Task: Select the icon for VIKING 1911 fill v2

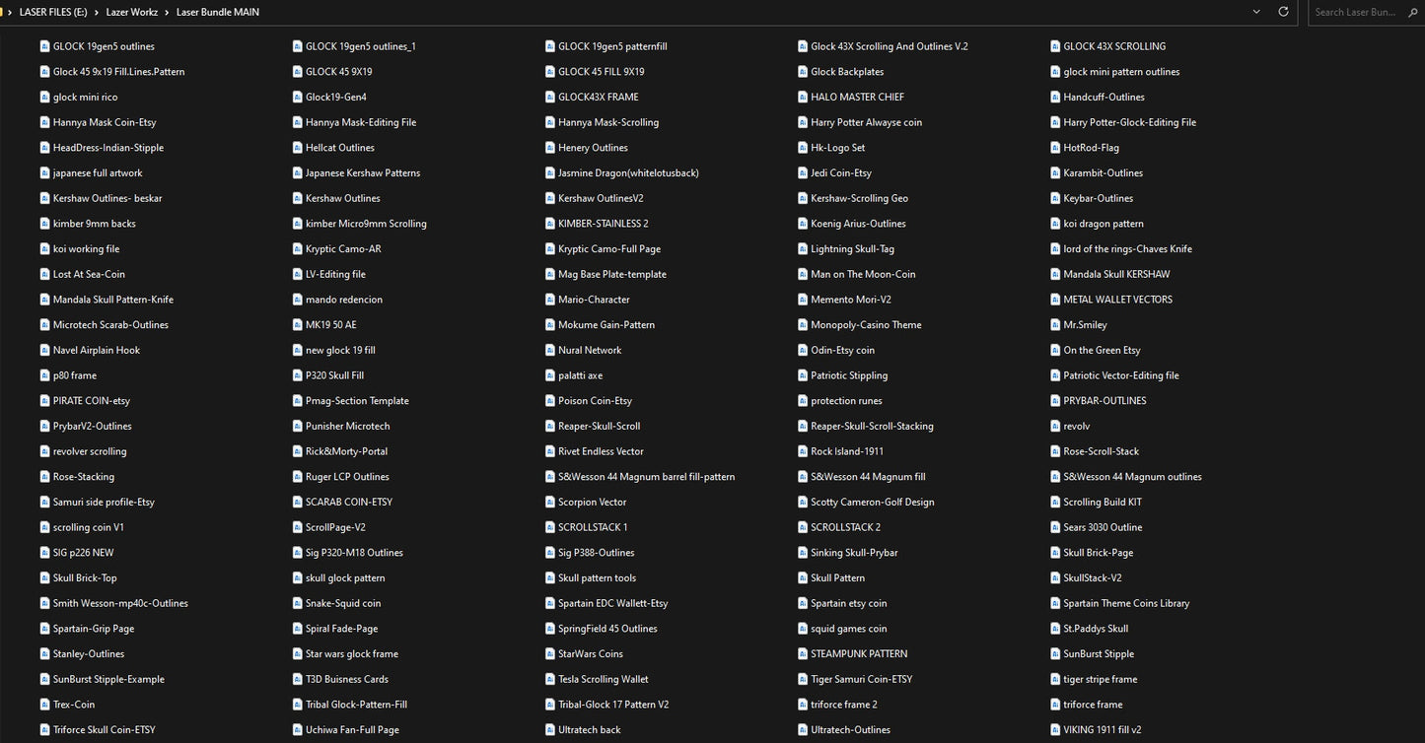Action: 1055,730
